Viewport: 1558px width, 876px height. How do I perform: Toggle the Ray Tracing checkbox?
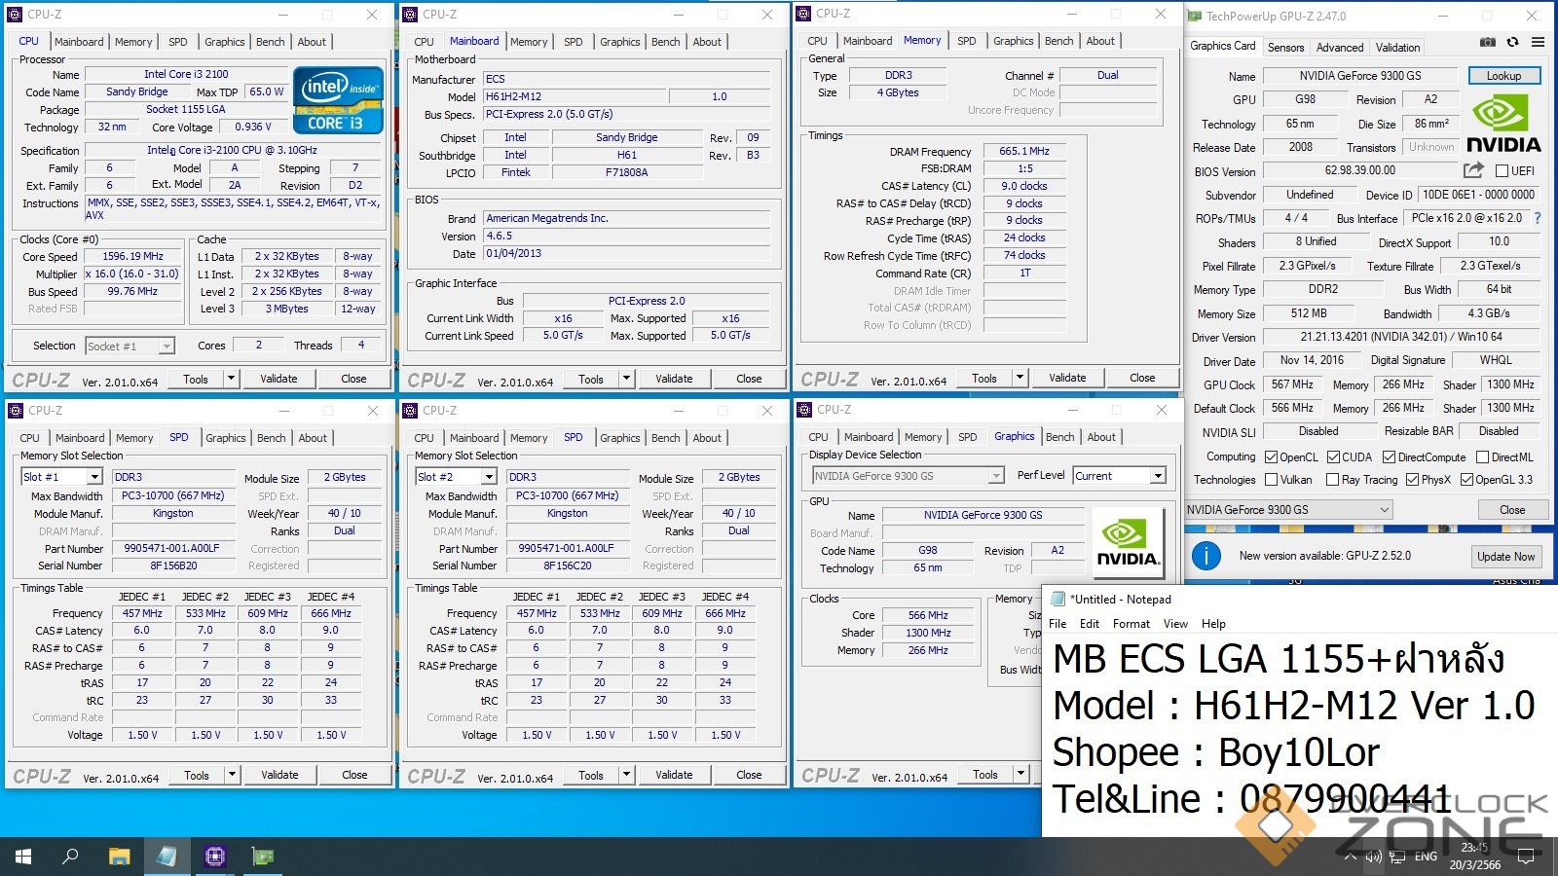(x=1332, y=480)
